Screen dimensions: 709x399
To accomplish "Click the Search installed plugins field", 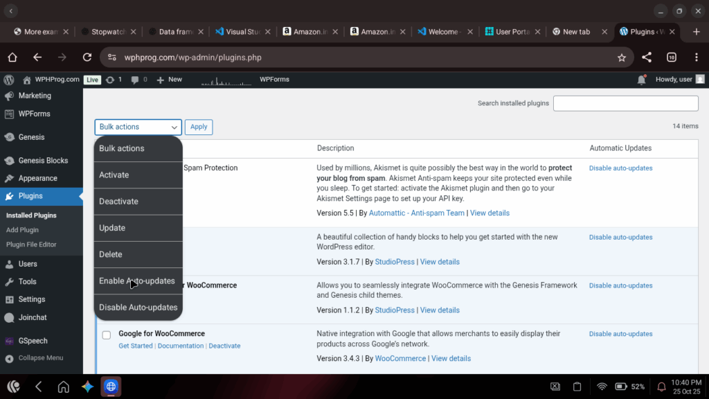I will tap(625, 103).
